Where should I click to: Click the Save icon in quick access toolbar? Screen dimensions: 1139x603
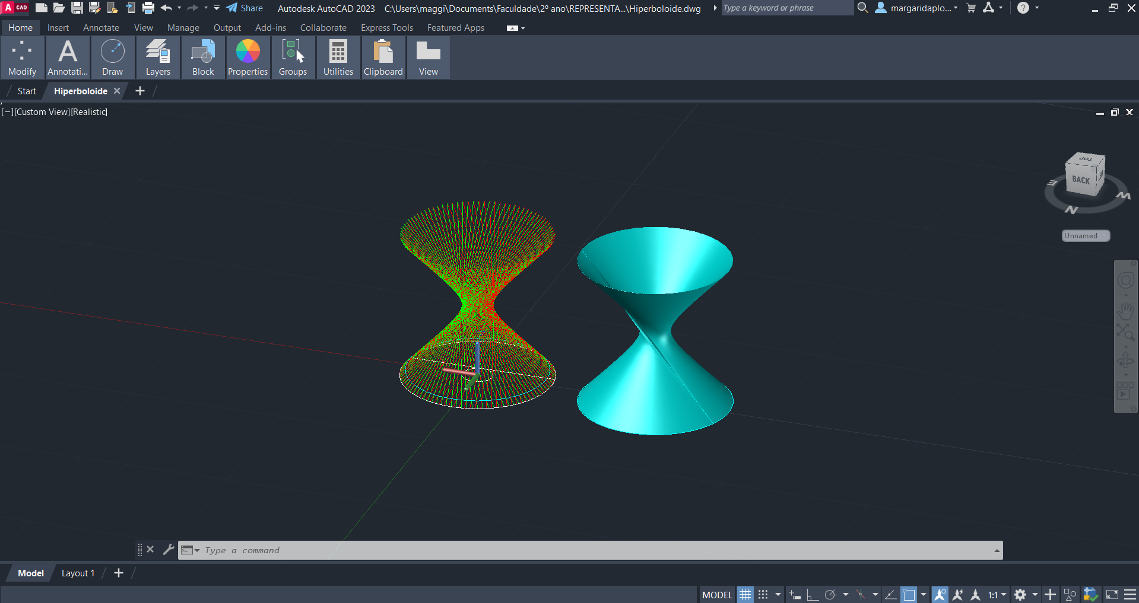coord(77,8)
